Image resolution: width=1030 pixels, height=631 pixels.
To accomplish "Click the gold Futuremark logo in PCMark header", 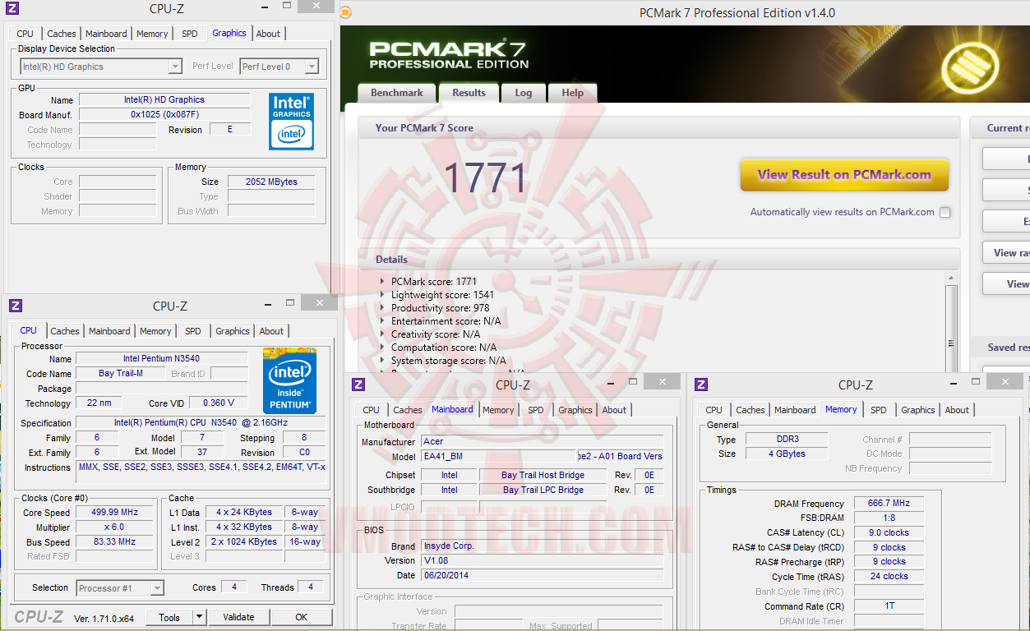I will click(x=970, y=67).
